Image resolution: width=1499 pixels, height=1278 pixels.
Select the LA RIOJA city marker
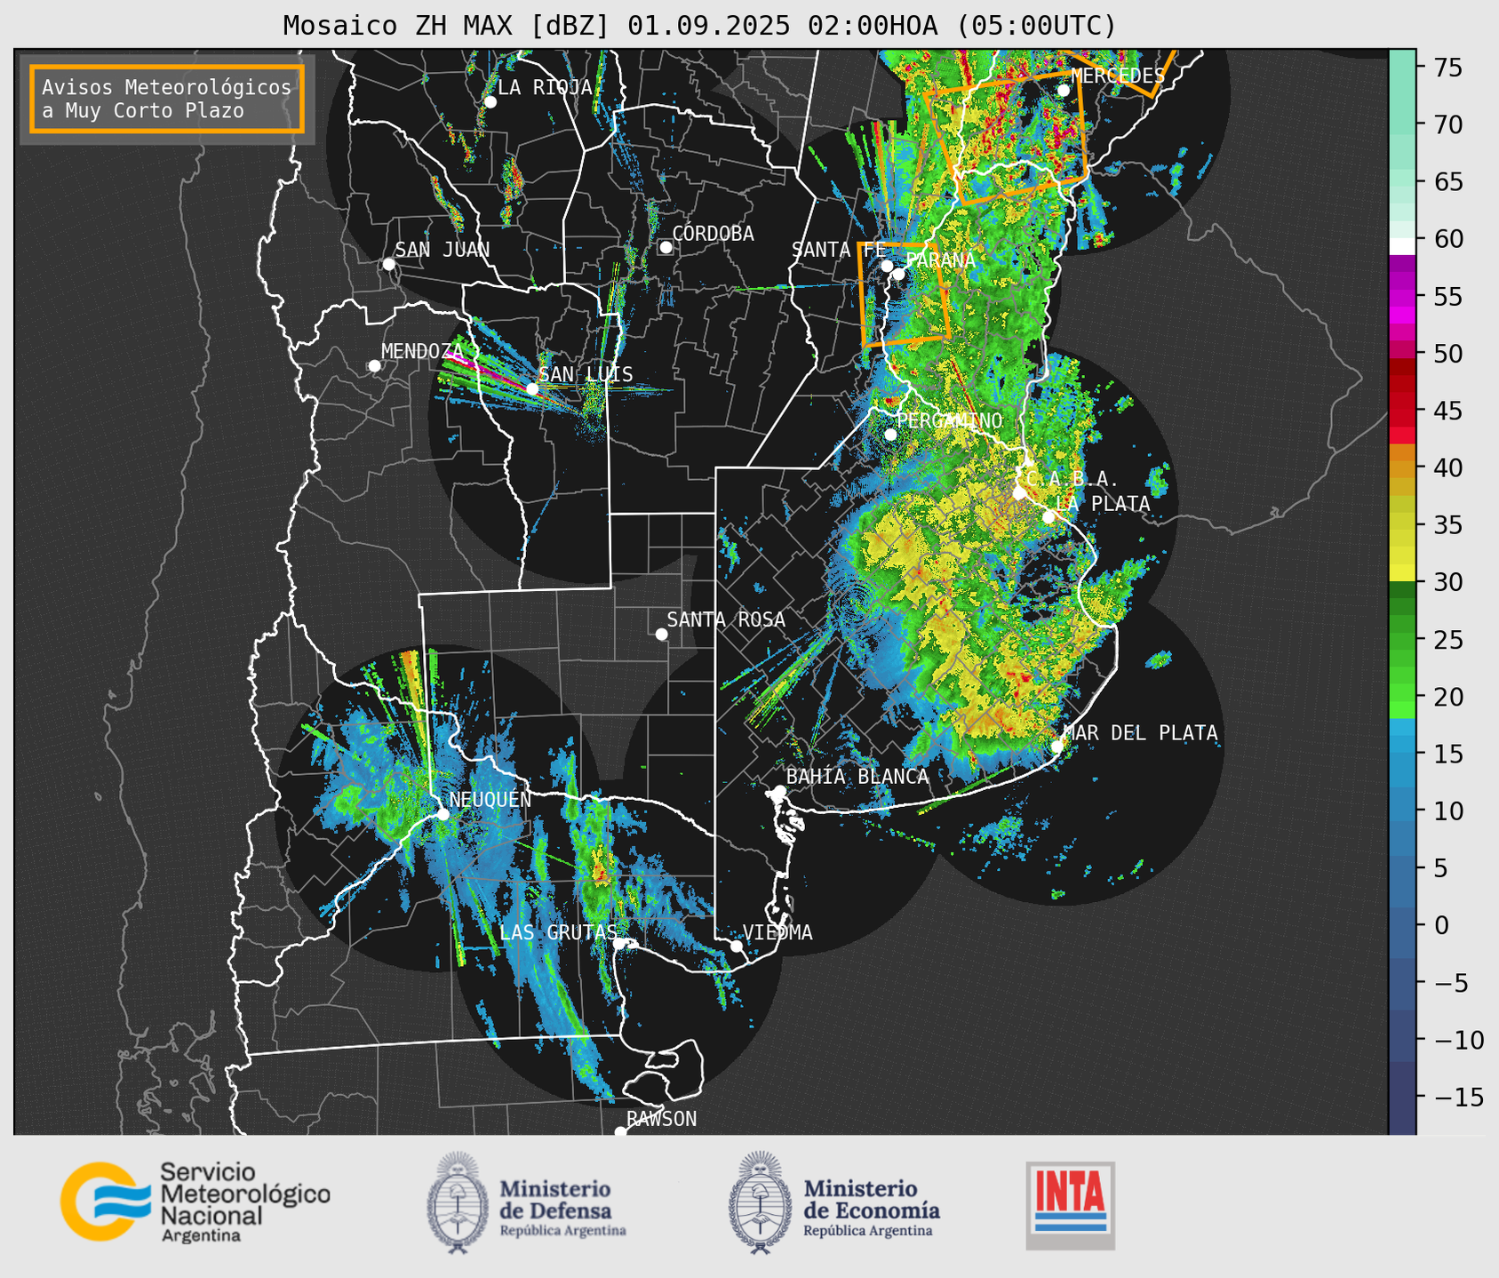point(490,102)
